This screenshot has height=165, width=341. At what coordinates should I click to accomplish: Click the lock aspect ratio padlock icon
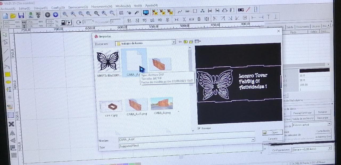(63, 23)
